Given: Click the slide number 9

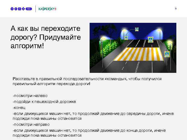Looking at the screenshot, I should point(176,9).
